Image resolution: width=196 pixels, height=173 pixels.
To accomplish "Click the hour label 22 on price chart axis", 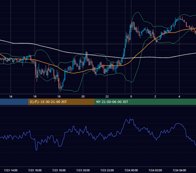I will click(x=107, y=97).
